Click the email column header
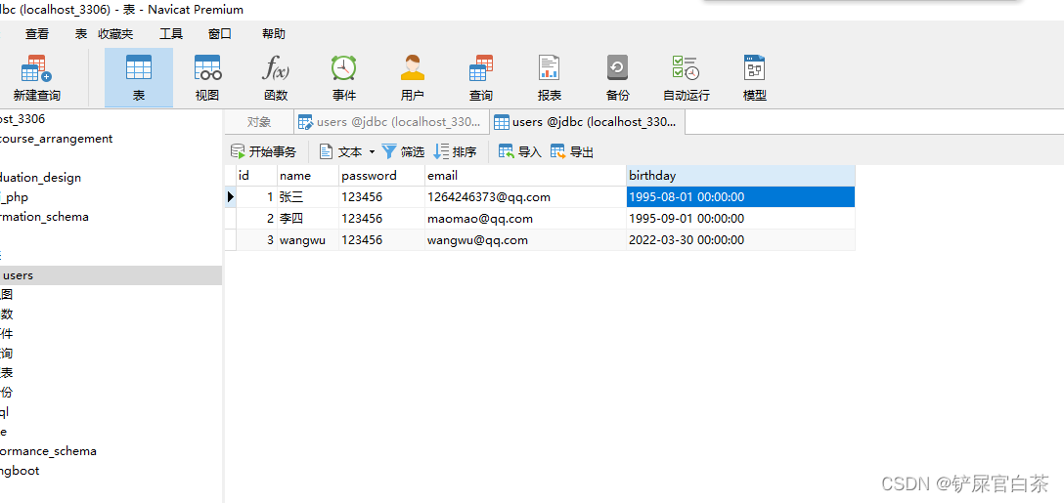This screenshot has height=503, width=1064. click(526, 176)
